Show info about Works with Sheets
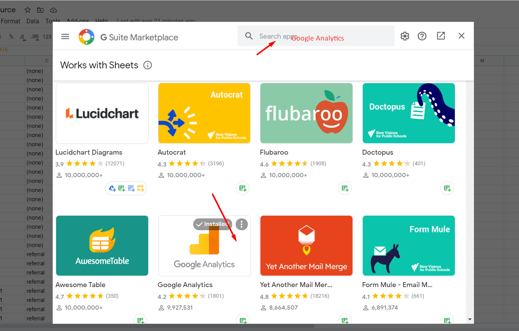Screen dimensions: 519x331 [x=147, y=65]
